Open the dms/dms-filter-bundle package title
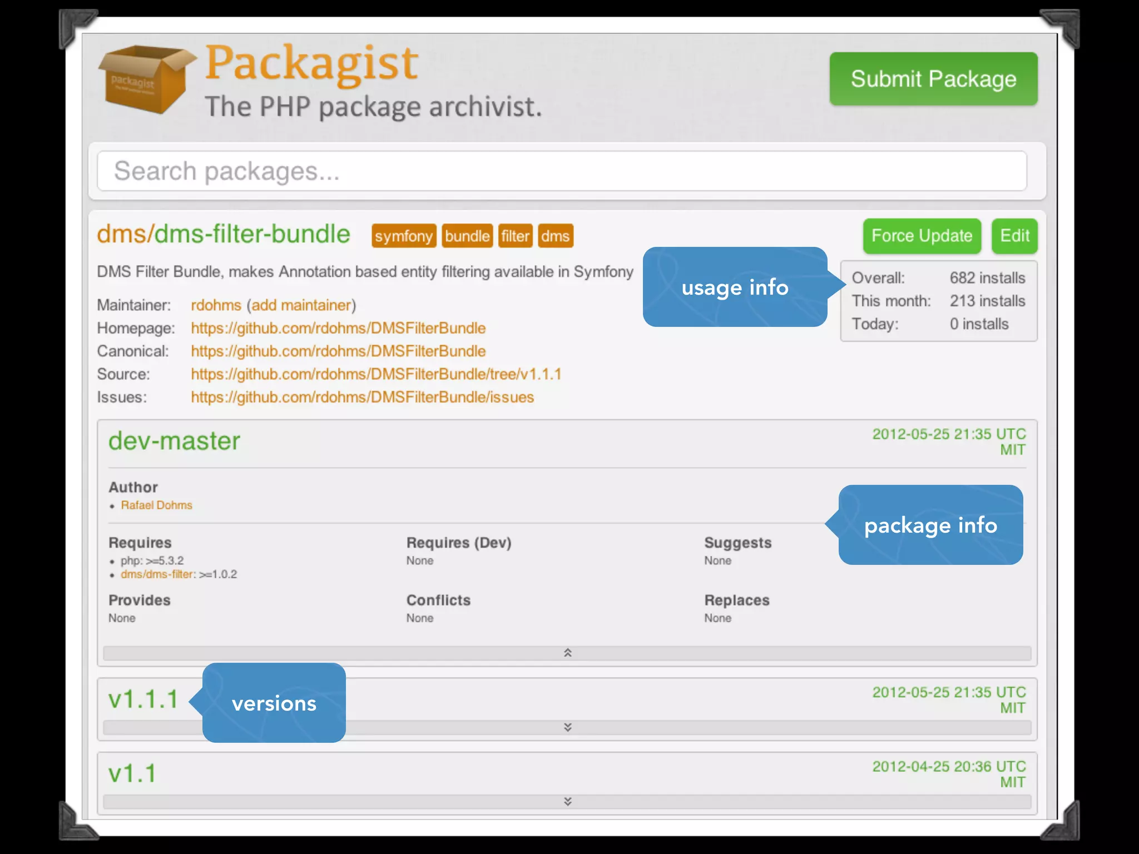The image size is (1139, 854). pyautogui.click(x=224, y=234)
